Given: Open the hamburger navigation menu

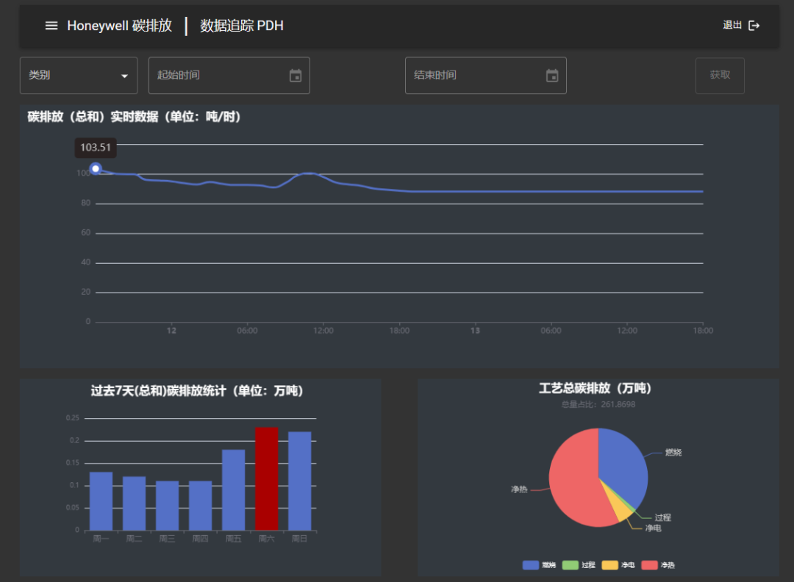Looking at the screenshot, I should point(51,25).
